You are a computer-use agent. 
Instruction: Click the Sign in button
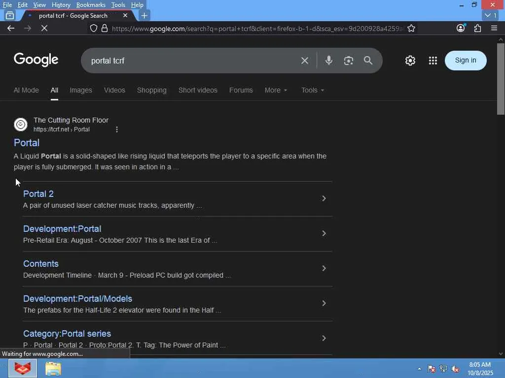click(466, 61)
